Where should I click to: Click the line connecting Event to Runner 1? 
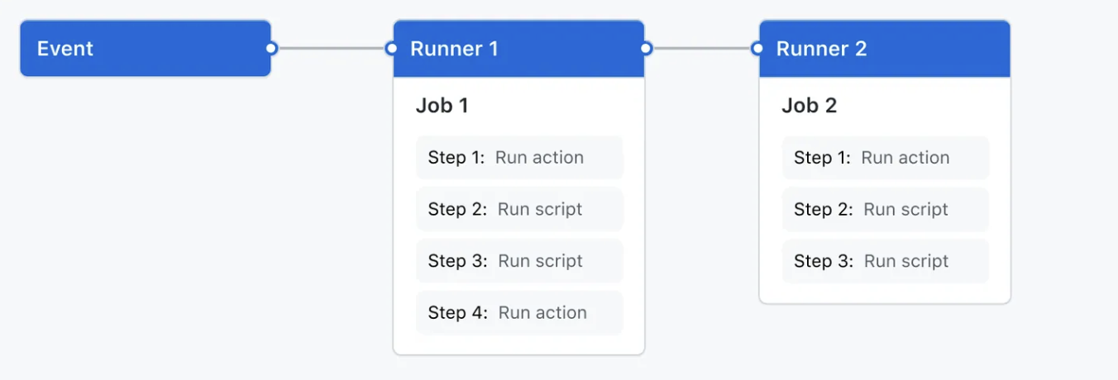(x=332, y=49)
